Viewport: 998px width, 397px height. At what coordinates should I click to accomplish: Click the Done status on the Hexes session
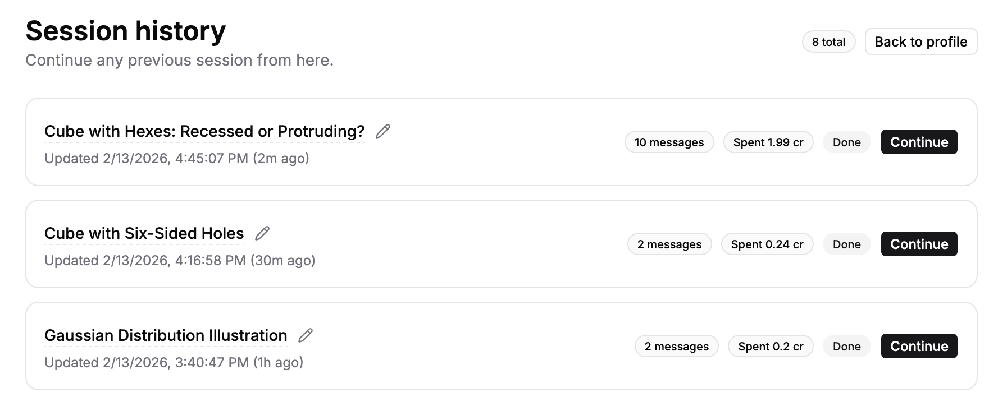[x=846, y=142]
